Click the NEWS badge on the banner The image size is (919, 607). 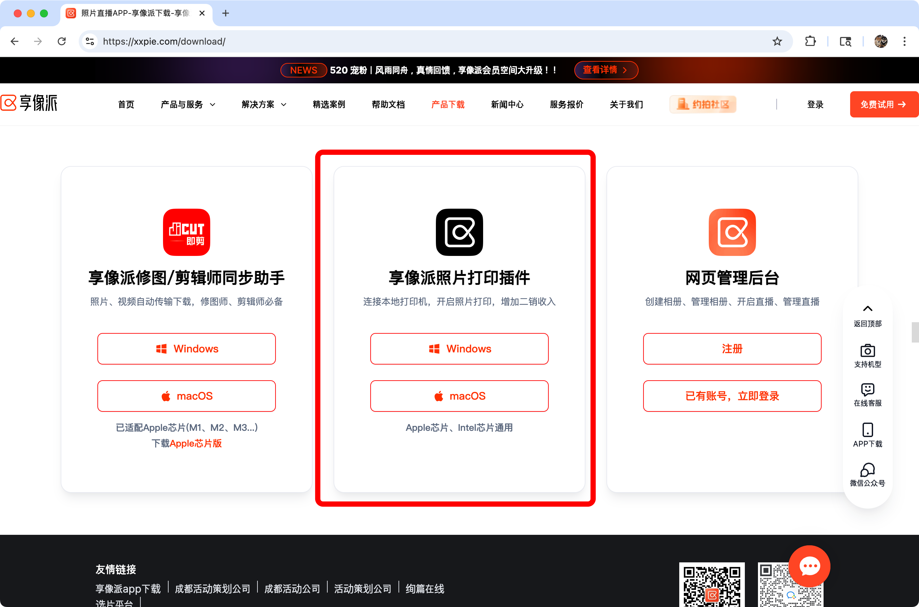coord(303,70)
